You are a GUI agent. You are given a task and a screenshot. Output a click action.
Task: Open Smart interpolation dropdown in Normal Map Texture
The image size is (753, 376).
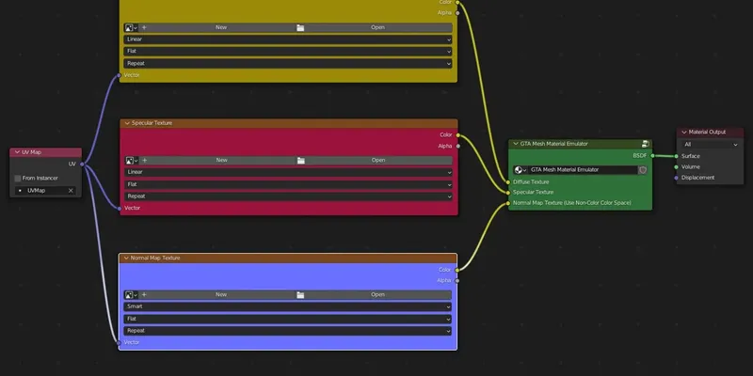pyautogui.click(x=288, y=306)
